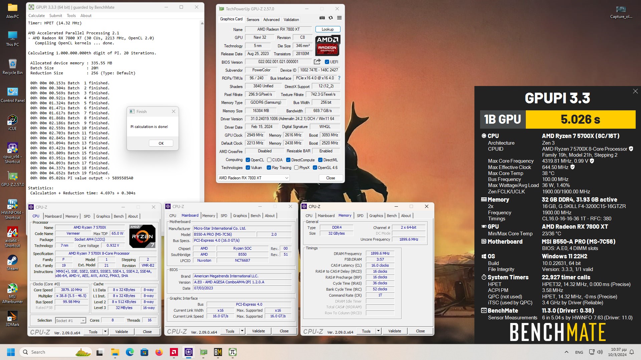641x360 pixels.
Task: Toggle the CUDA checkbox
Action: [269, 160]
